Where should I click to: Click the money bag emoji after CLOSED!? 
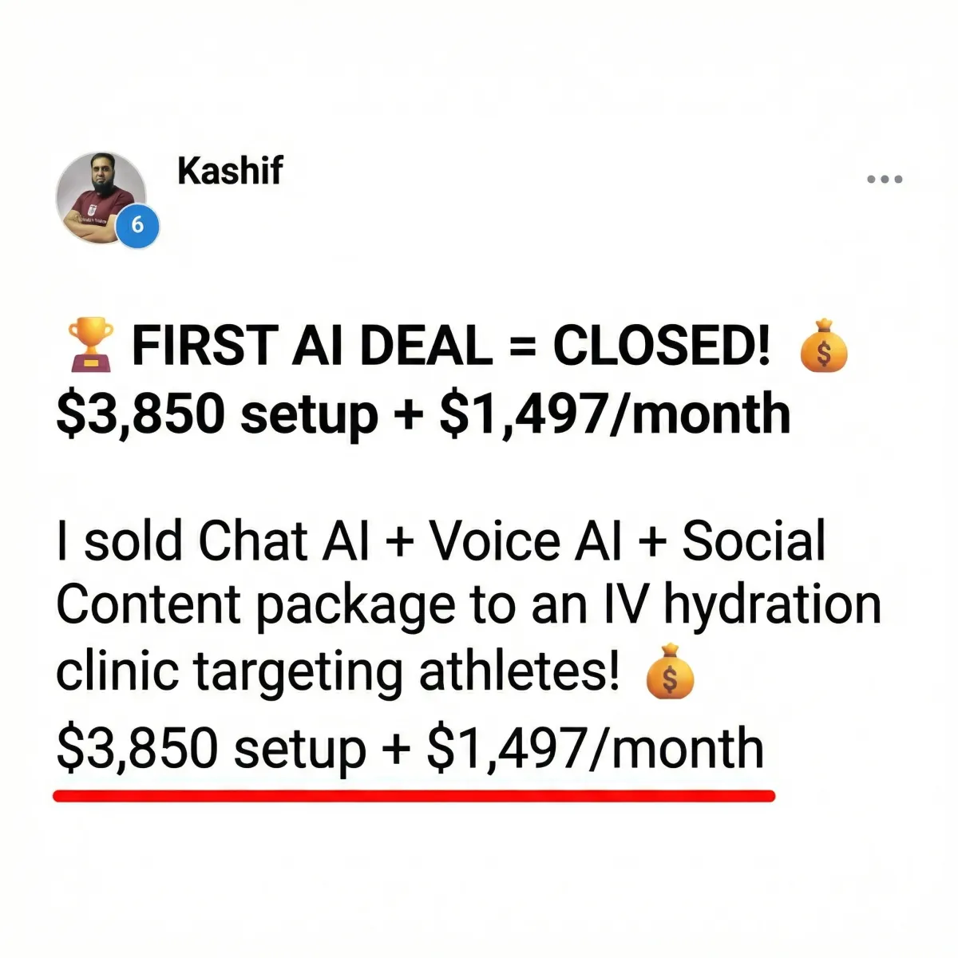click(824, 346)
